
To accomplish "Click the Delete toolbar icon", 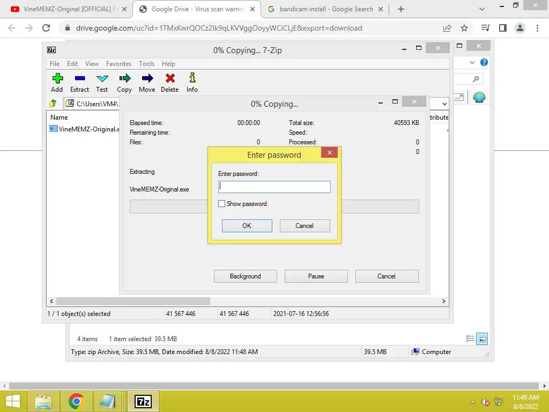I will pos(170,78).
